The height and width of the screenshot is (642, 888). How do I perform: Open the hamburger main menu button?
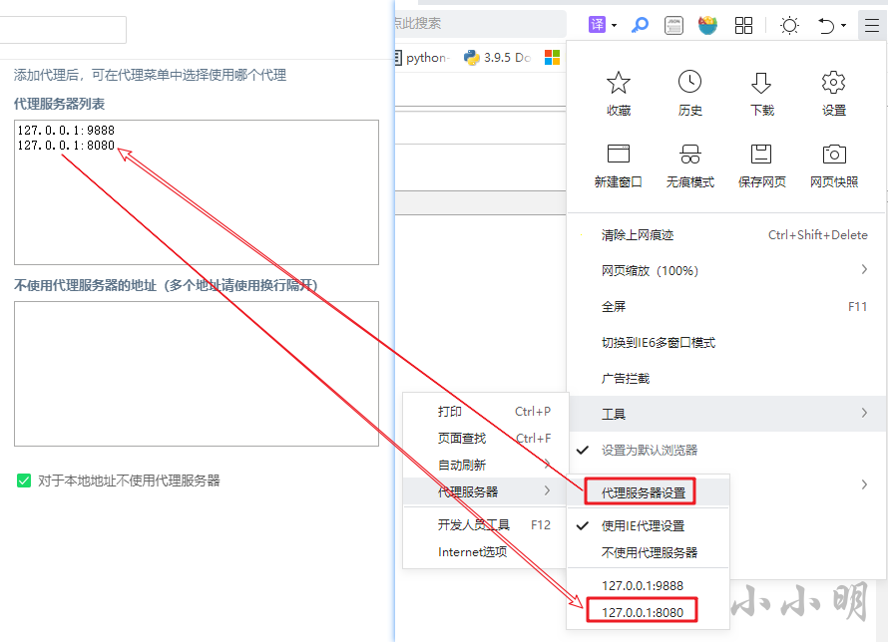coord(872,26)
